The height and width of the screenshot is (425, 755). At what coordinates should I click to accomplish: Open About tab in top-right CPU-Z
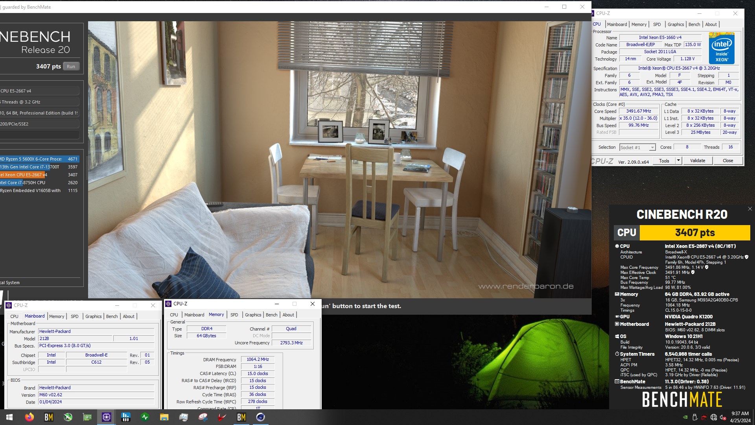[x=711, y=24]
